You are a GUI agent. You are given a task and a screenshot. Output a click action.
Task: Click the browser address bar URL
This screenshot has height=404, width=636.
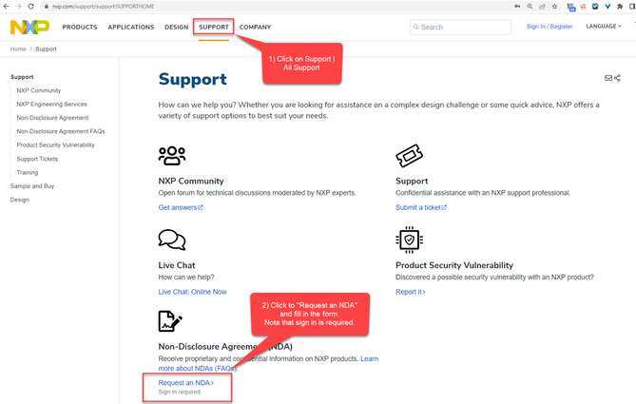(103, 7)
